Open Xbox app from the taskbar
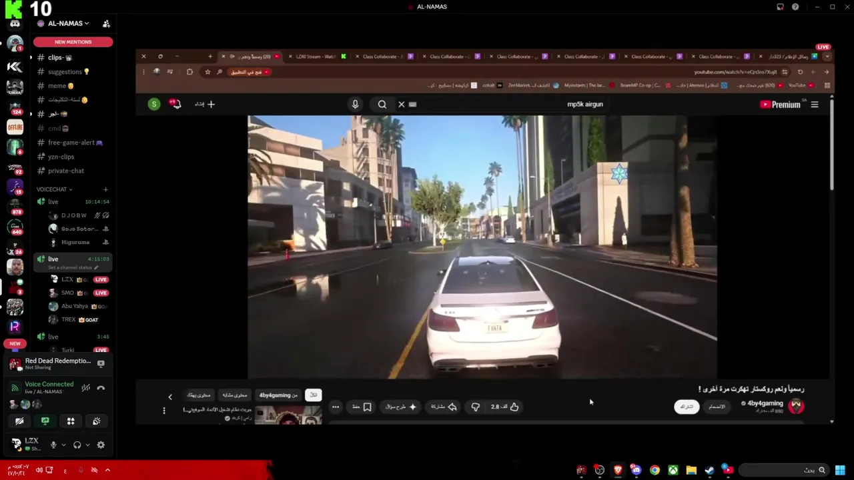 [673, 470]
